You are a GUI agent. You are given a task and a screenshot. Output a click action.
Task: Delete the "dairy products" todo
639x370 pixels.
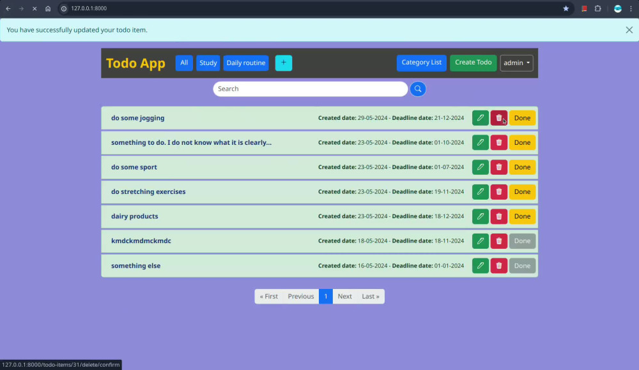[499, 216]
